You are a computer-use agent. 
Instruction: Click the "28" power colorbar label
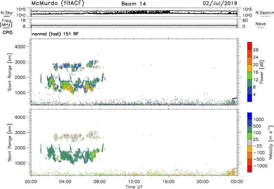coord(256,50)
